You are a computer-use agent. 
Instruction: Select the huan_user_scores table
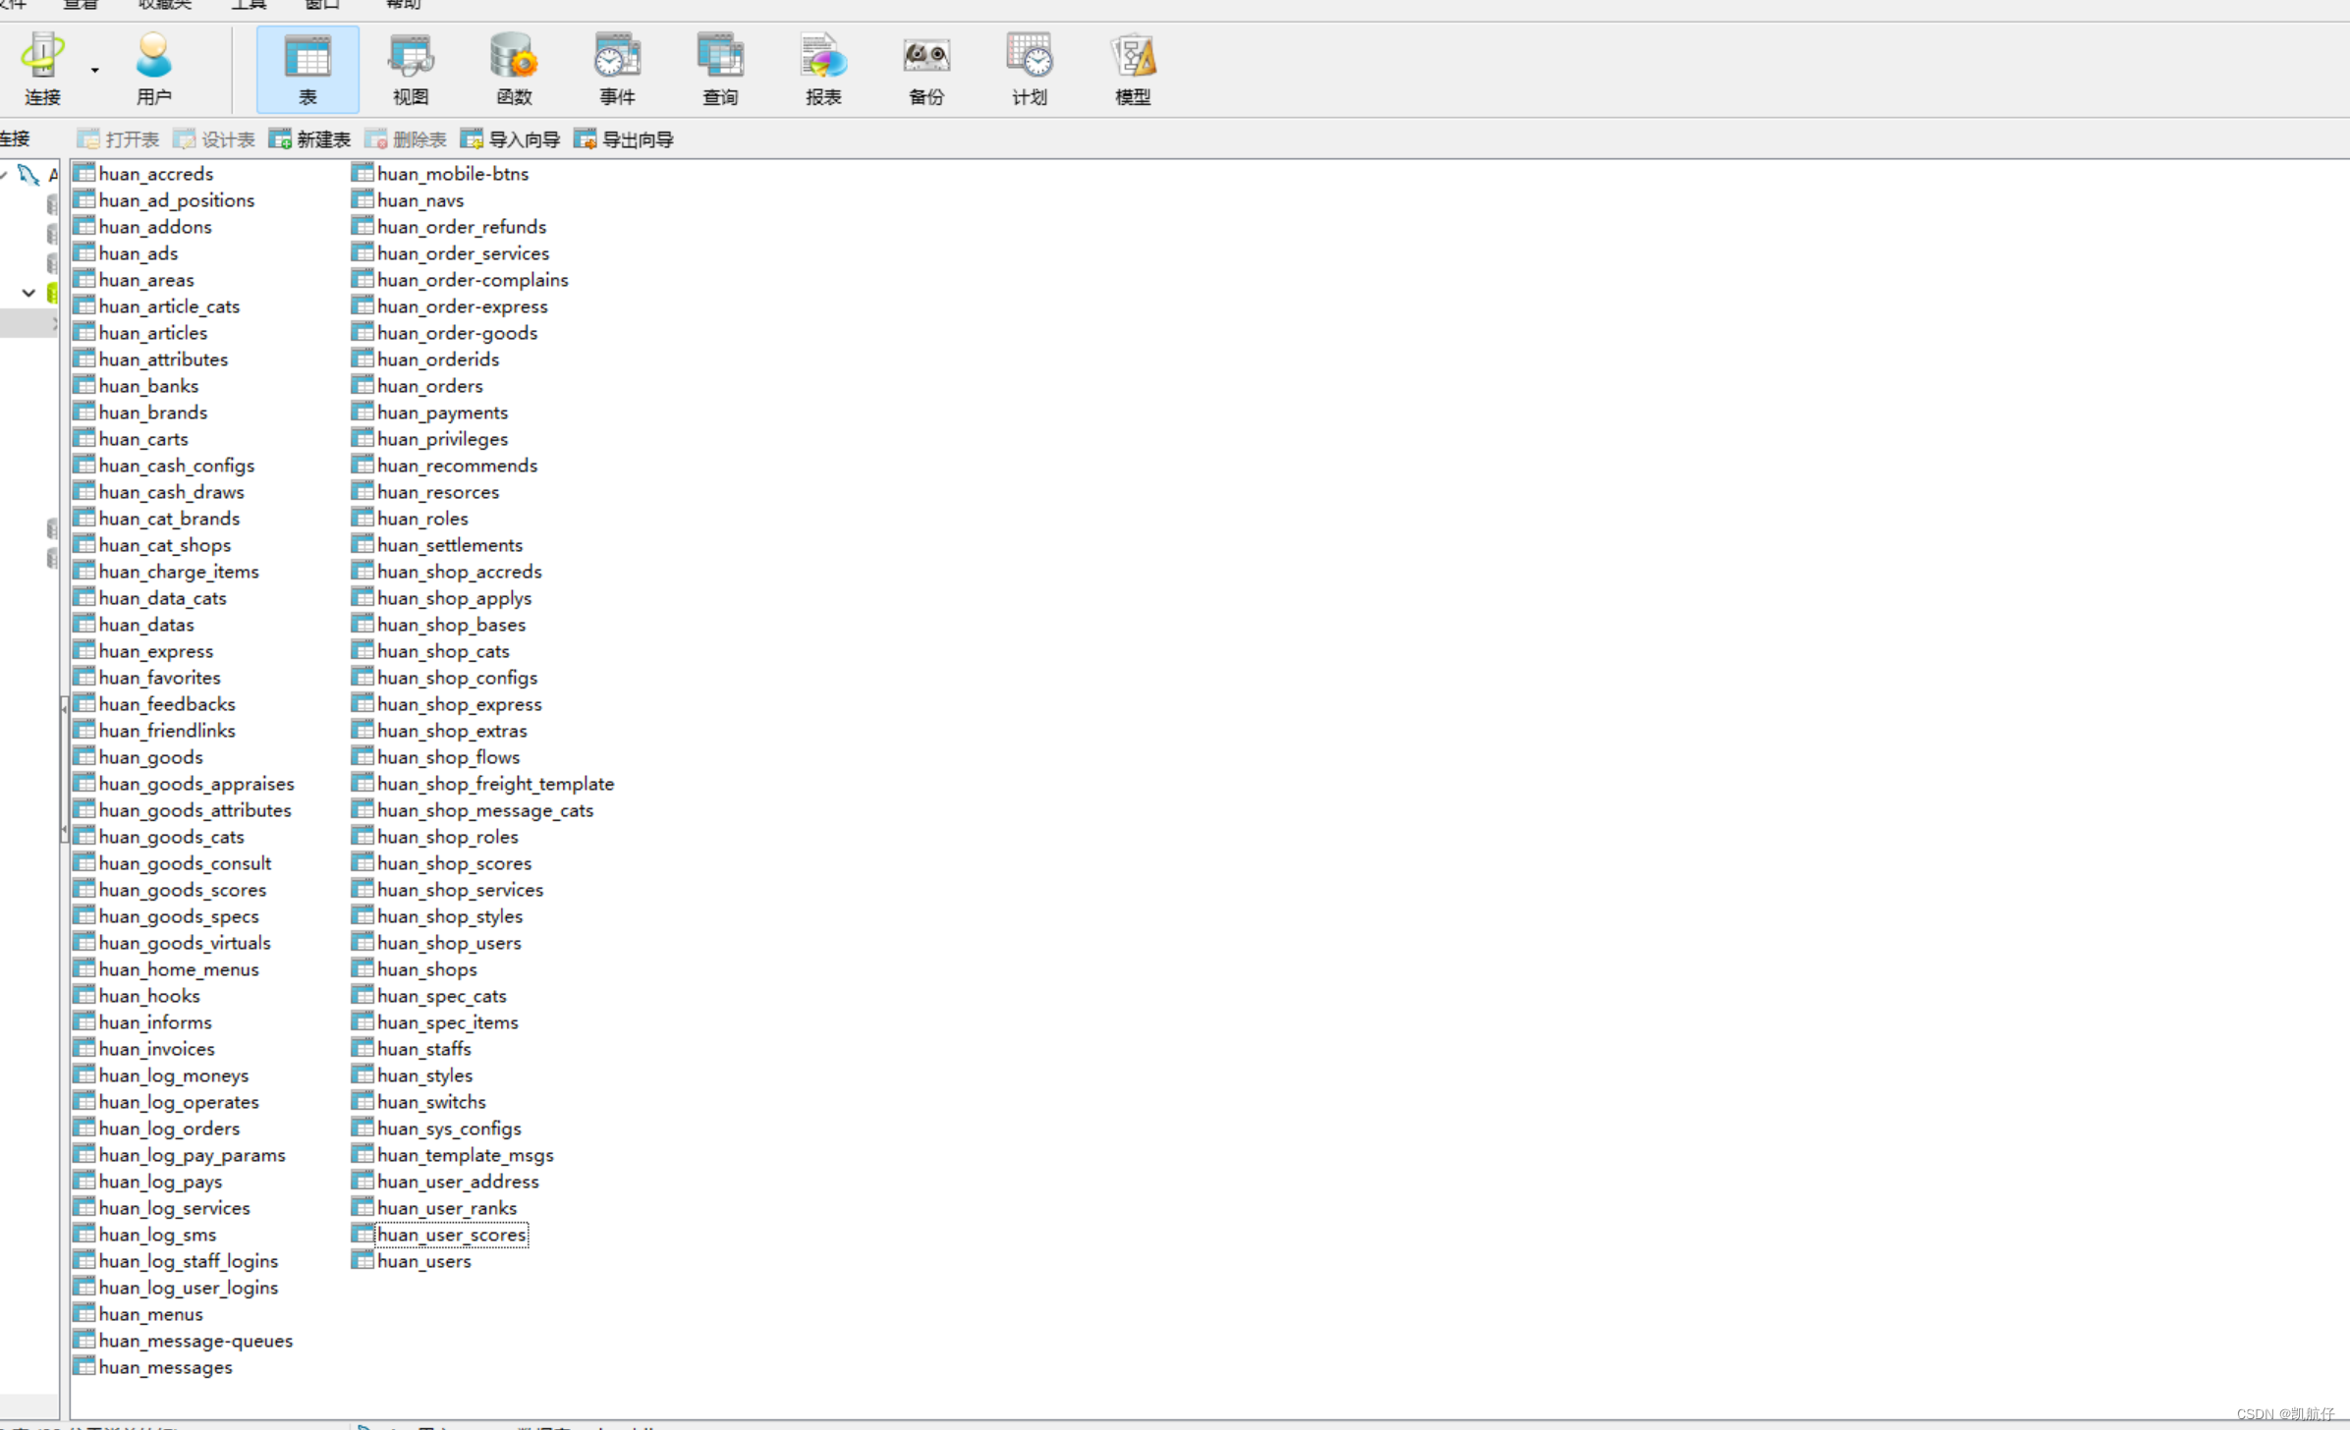(x=451, y=1235)
